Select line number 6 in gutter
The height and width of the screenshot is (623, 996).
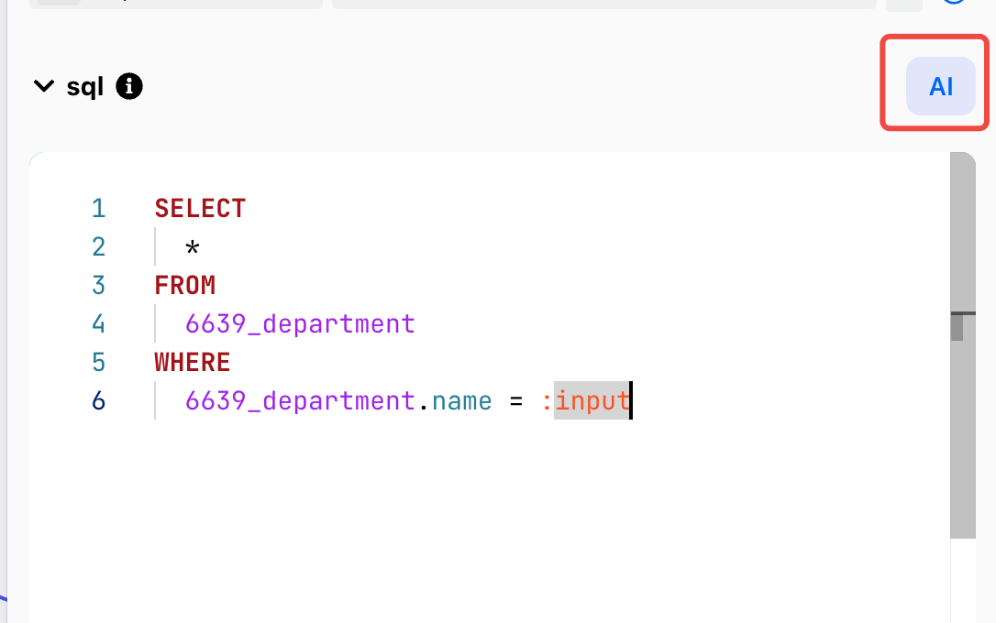tap(98, 401)
